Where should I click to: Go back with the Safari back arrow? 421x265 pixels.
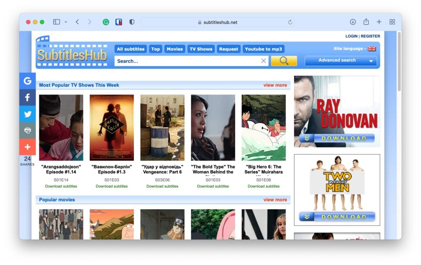[77, 22]
